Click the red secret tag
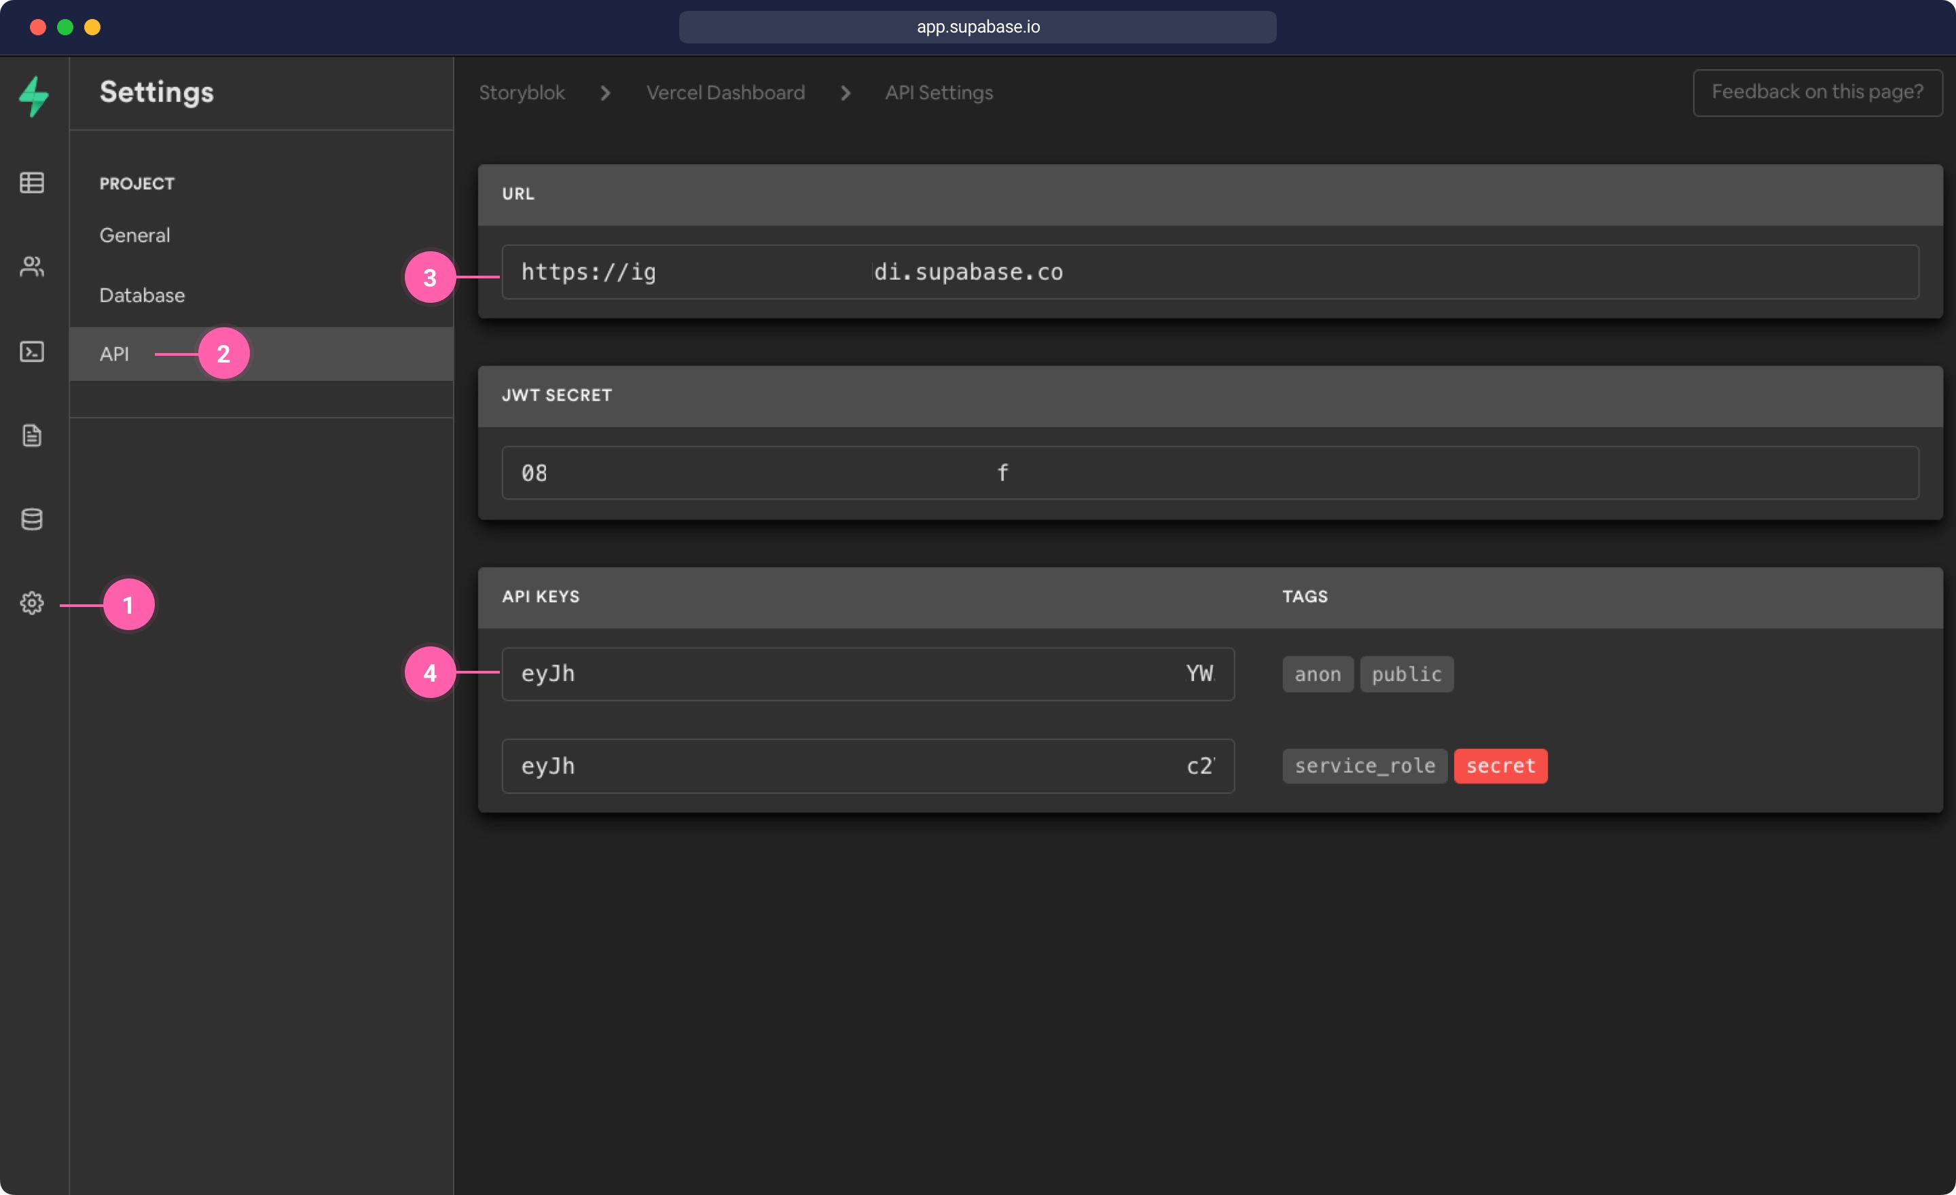This screenshot has height=1195, width=1956. [1500, 766]
